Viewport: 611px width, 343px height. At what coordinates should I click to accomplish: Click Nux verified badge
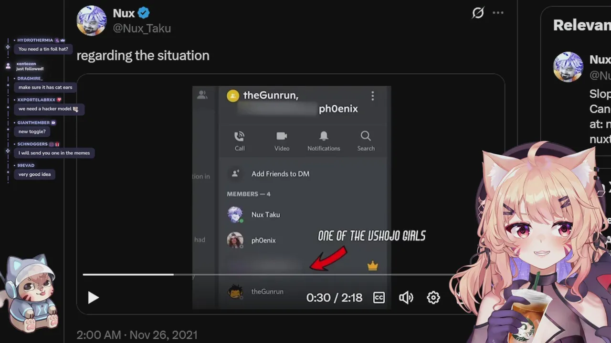tap(144, 13)
